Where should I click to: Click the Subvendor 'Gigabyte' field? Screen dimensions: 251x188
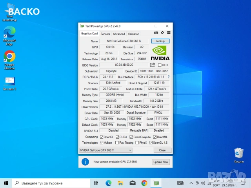(111, 71)
